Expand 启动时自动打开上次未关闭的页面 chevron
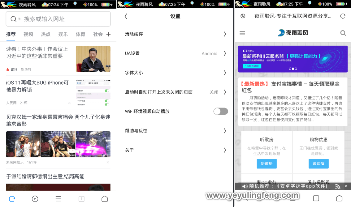The width and height of the screenshot is (351, 207). 225,92
